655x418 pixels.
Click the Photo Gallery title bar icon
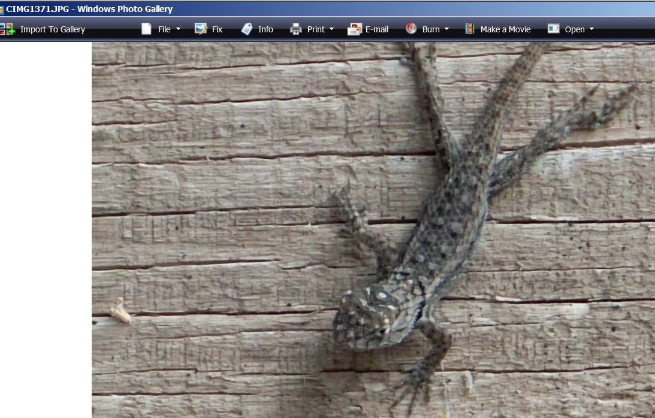pos(2,9)
